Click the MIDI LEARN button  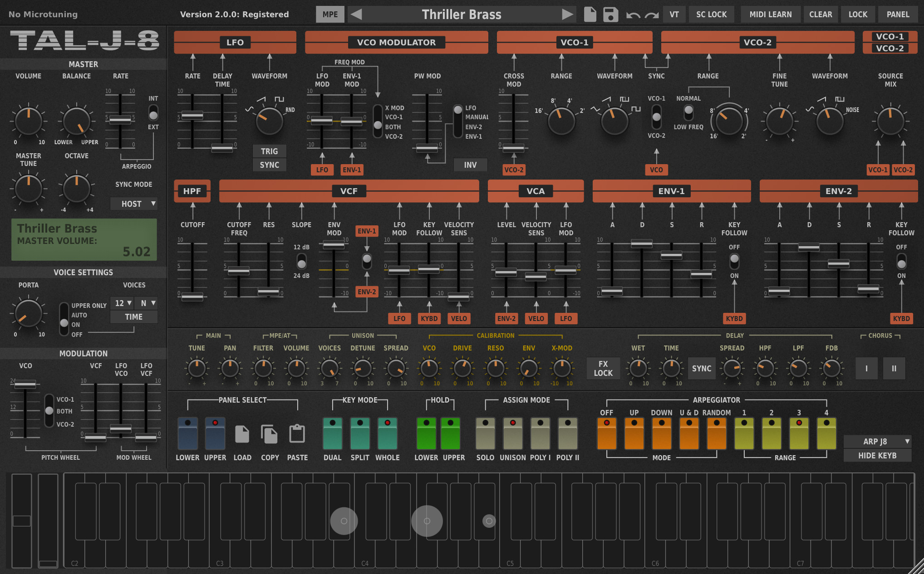click(x=770, y=15)
